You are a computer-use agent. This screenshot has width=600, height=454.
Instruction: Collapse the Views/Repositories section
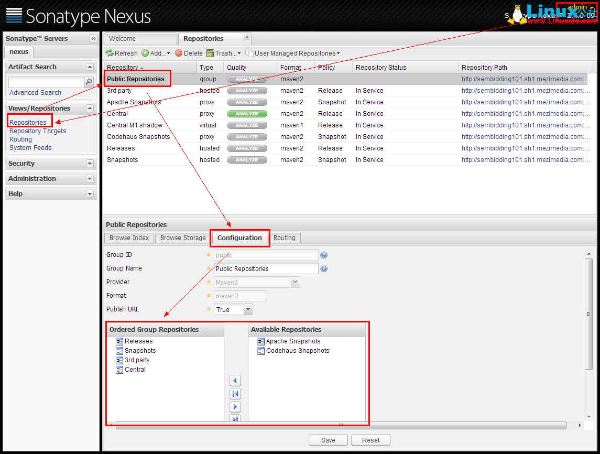pos(90,108)
